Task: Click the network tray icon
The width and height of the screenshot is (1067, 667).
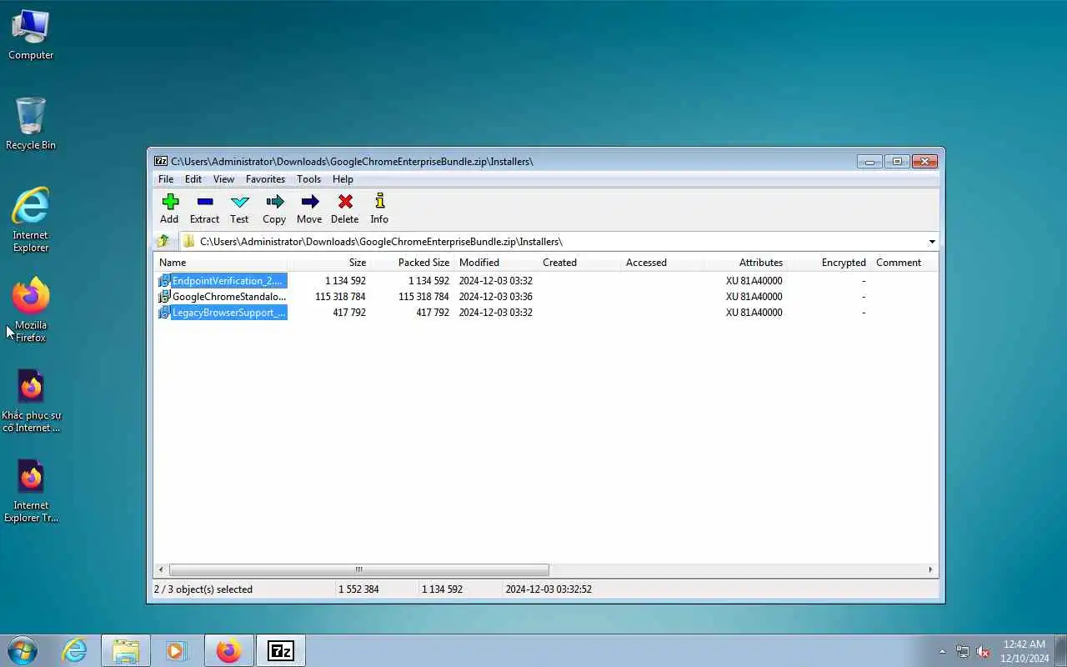Action: 963,651
